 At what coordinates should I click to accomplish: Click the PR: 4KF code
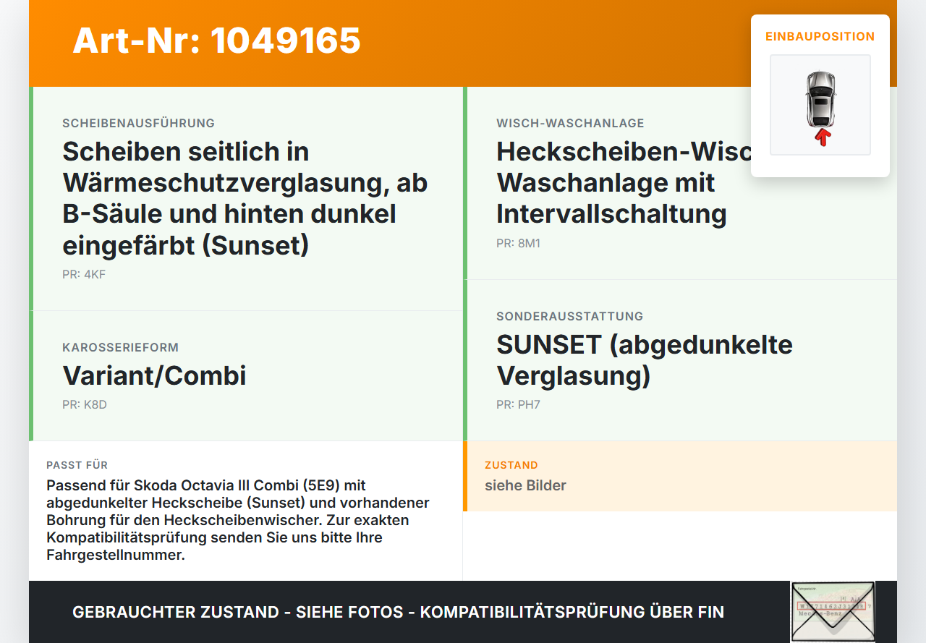click(x=84, y=274)
